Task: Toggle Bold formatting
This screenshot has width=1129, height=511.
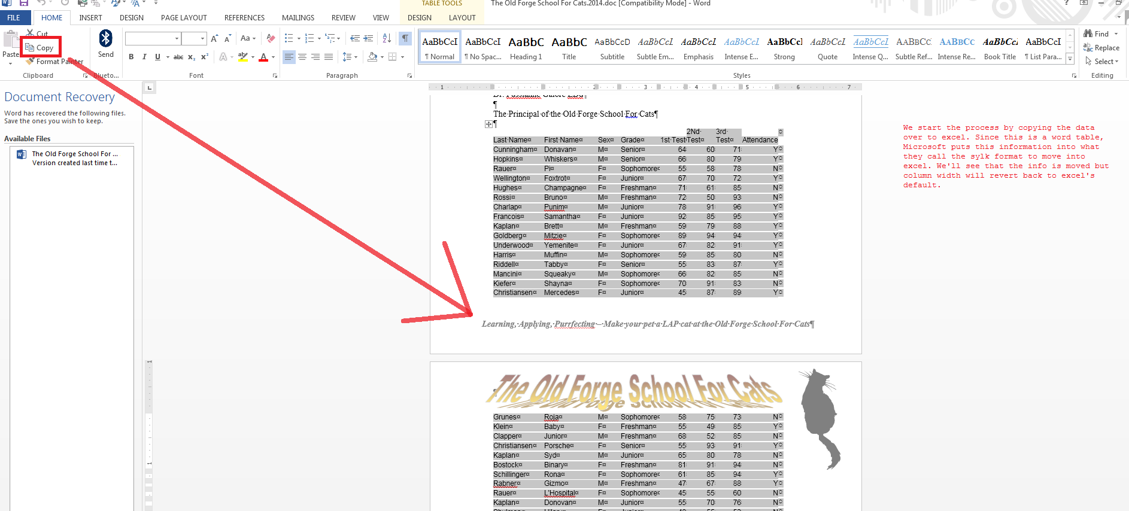Action: 131,57
